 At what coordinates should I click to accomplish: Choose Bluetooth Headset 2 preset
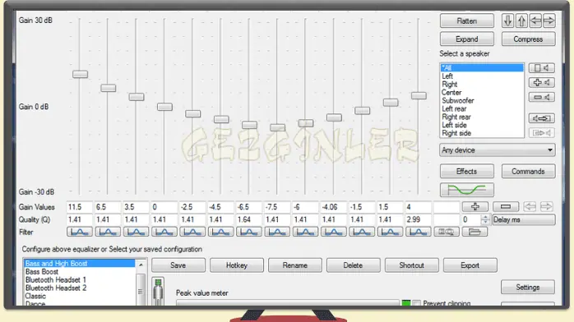click(x=80, y=288)
